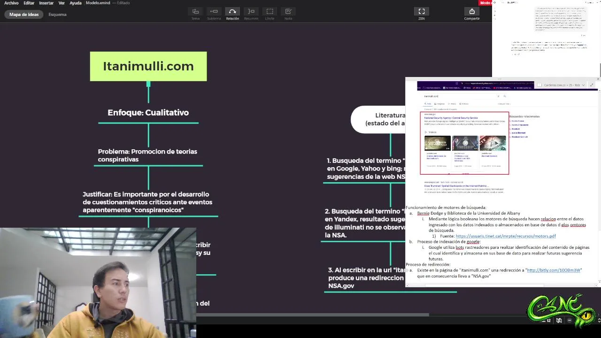Click the map overview icon in status bar
The width and height of the screenshot is (601, 338).
[x=559, y=321]
